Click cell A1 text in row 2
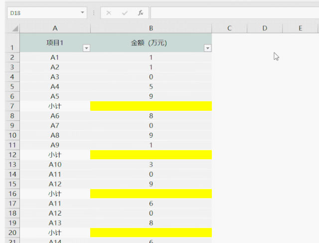 [x=55, y=57]
